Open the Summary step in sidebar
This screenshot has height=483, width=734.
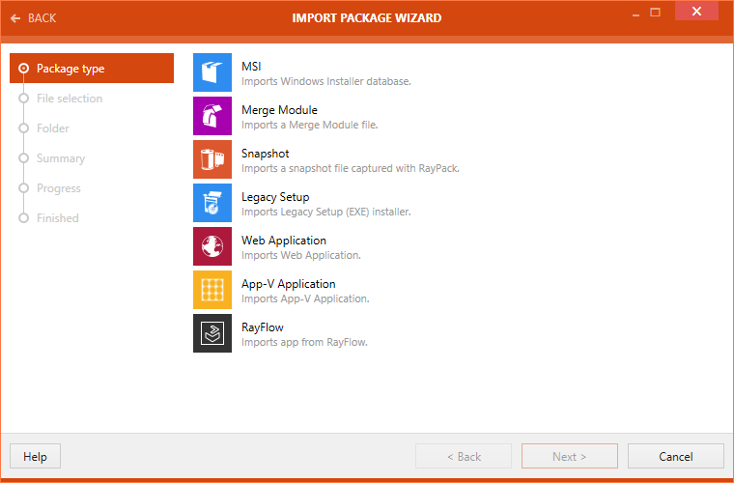[61, 158]
